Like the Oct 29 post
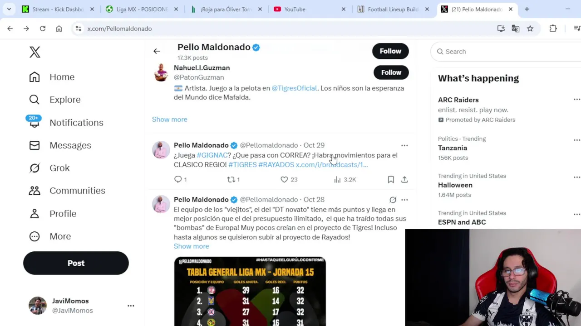The height and width of the screenshot is (326, 581). point(289,180)
